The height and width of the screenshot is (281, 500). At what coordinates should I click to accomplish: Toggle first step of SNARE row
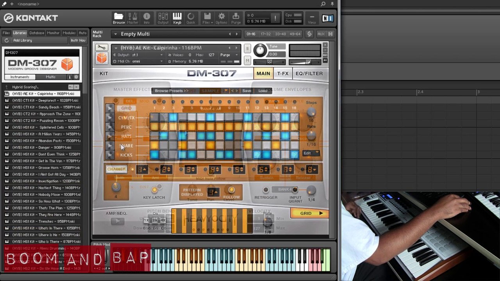click(x=154, y=146)
